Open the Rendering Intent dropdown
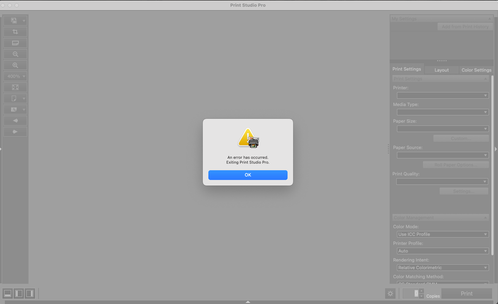 (442, 268)
